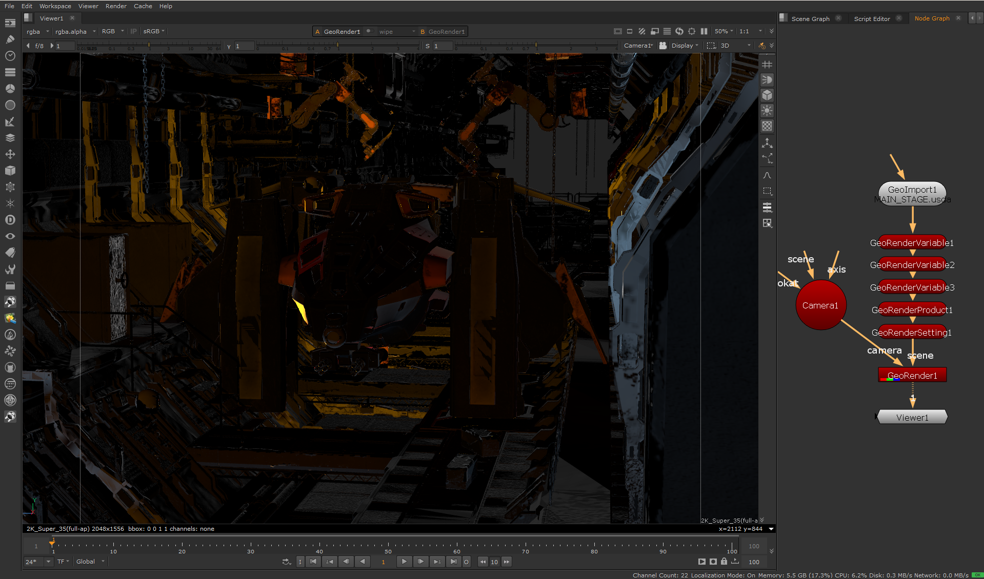Open the 3D nodes toolbar menu
The width and height of the screenshot is (984, 579).
(10, 171)
